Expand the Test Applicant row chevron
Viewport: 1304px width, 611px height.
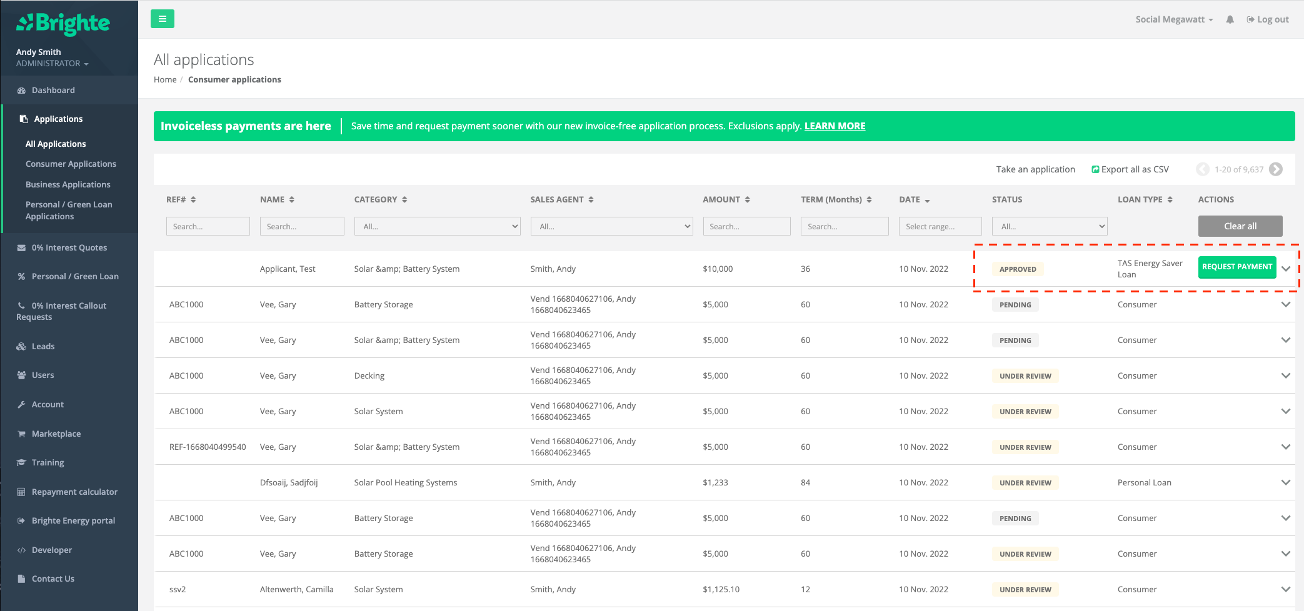pyautogui.click(x=1286, y=269)
